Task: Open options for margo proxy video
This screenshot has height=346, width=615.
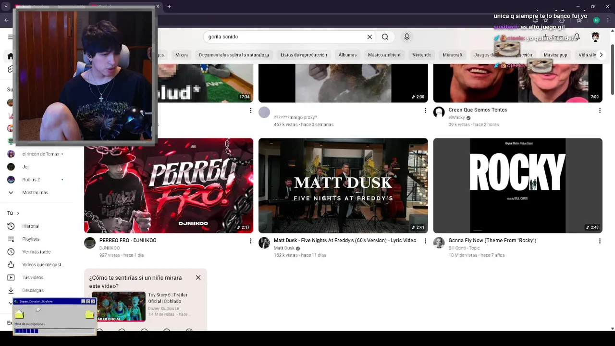Action: (425, 111)
